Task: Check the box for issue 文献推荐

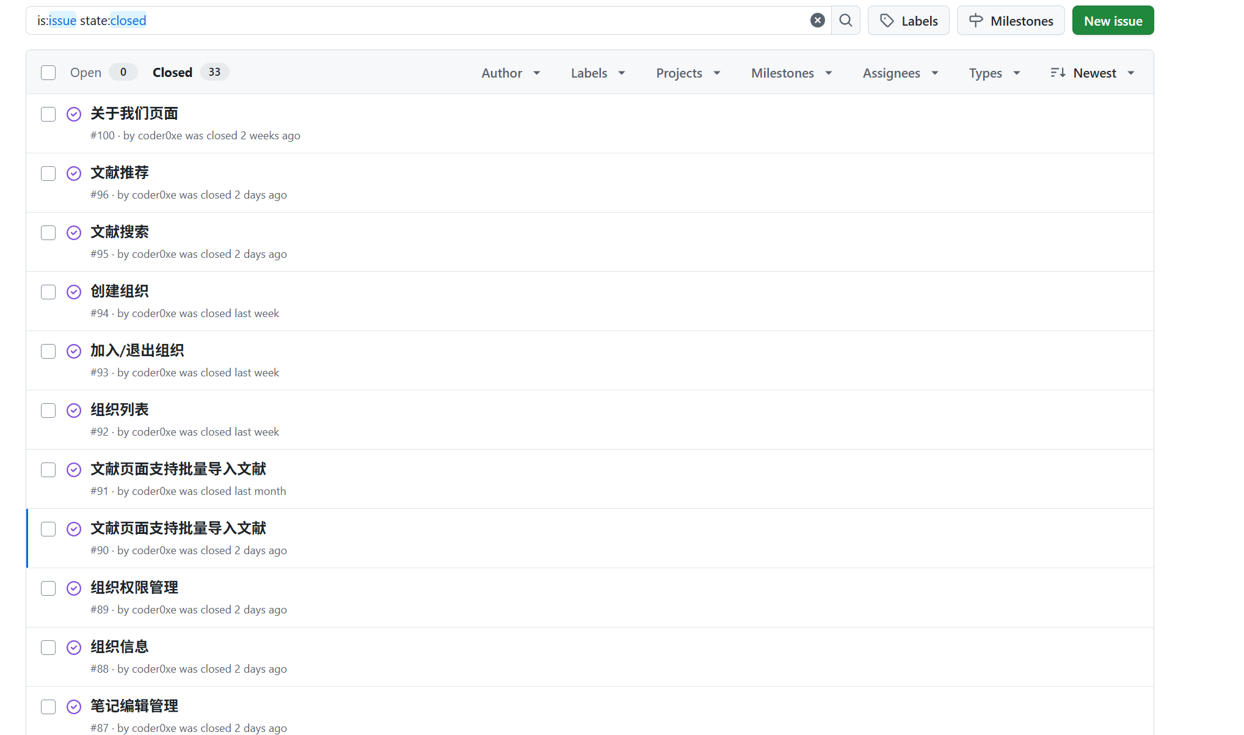Action: pyautogui.click(x=48, y=174)
